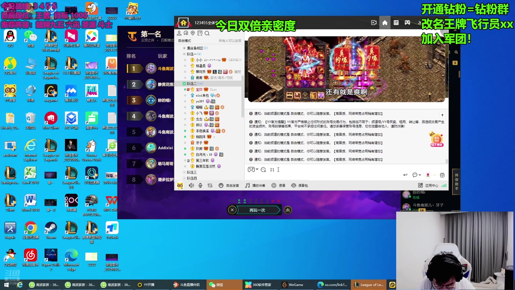
Task: Open the search icon in League side panel
Action: [x=456, y=52]
